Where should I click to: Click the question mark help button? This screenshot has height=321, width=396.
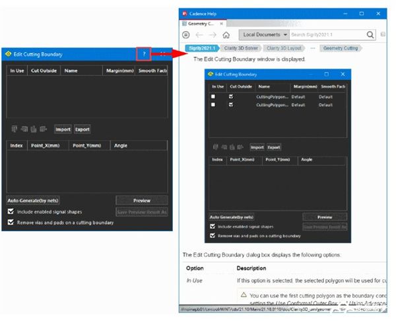tap(144, 54)
